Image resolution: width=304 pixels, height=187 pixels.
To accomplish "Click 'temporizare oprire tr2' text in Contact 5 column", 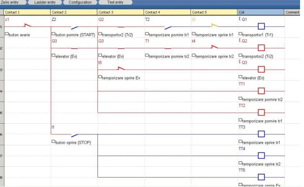I will (x=214, y=57).
